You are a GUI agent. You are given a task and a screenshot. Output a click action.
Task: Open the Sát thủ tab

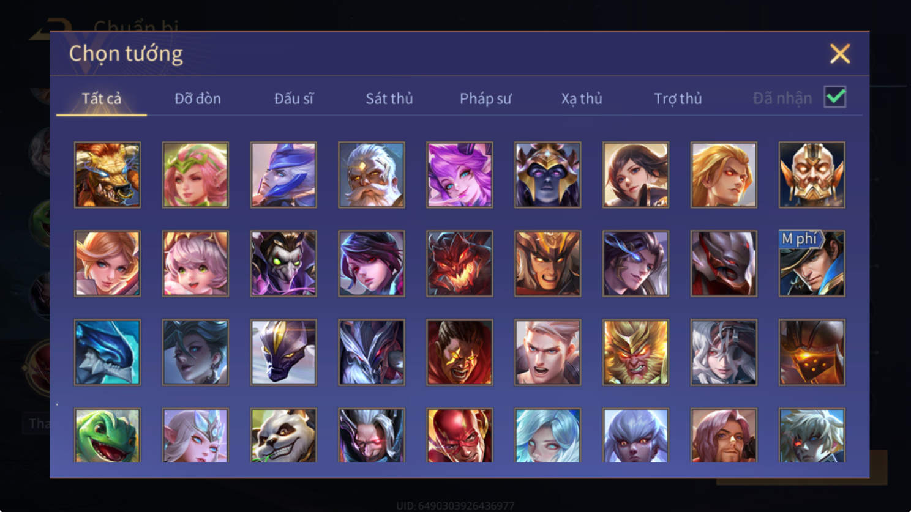click(389, 98)
